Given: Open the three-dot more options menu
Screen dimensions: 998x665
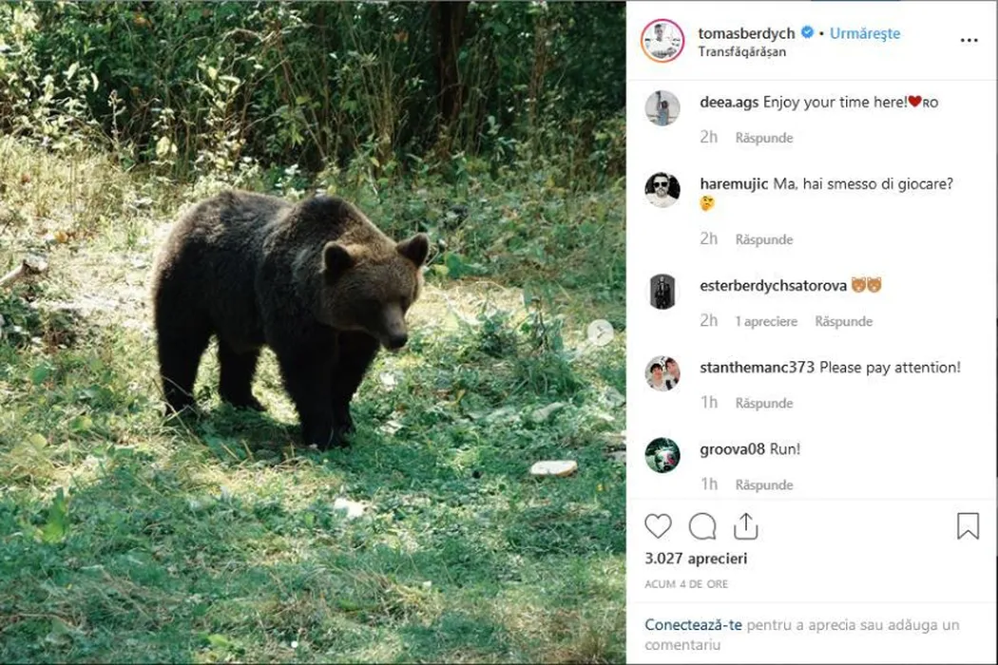Looking at the screenshot, I should coord(969,41).
